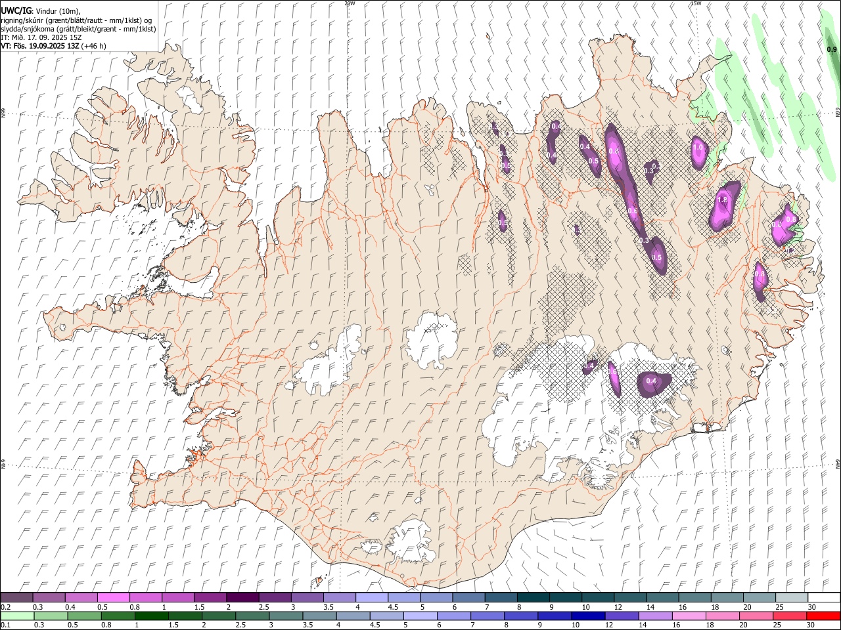Select the dark teal swatch labeled 8 in the snow legend
841x630 pixels.
(x=534, y=598)
